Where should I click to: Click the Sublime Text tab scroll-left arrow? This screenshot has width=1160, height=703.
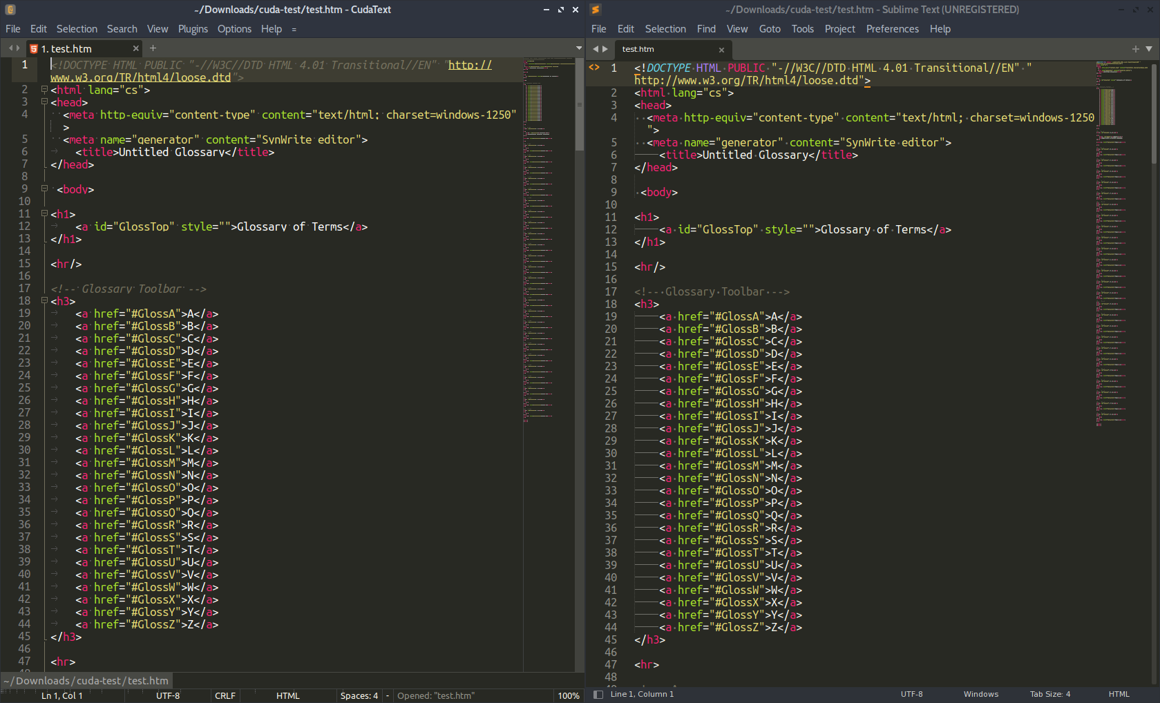click(x=596, y=49)
